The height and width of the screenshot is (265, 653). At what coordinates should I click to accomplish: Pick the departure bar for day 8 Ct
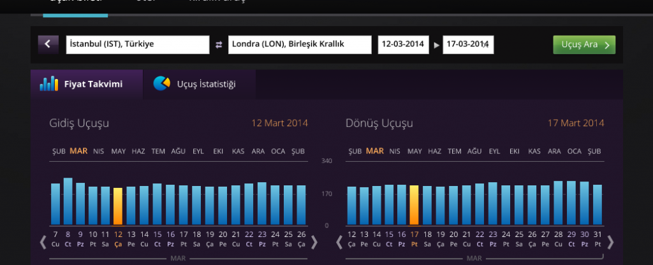[x=68, y=201]
